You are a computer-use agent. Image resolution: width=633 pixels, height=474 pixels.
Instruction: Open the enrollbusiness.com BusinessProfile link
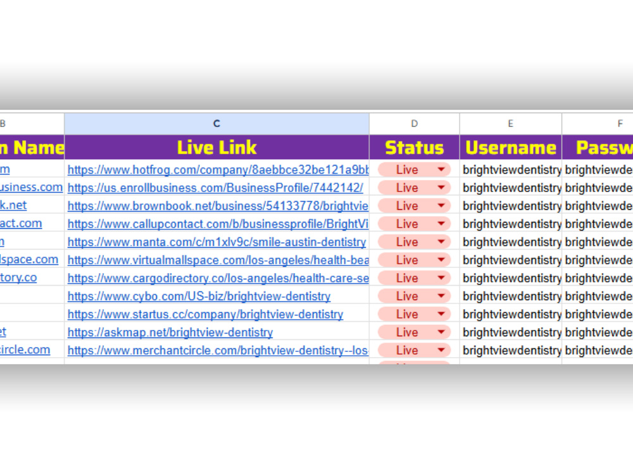pyautogui.click(x=215, y=188)
